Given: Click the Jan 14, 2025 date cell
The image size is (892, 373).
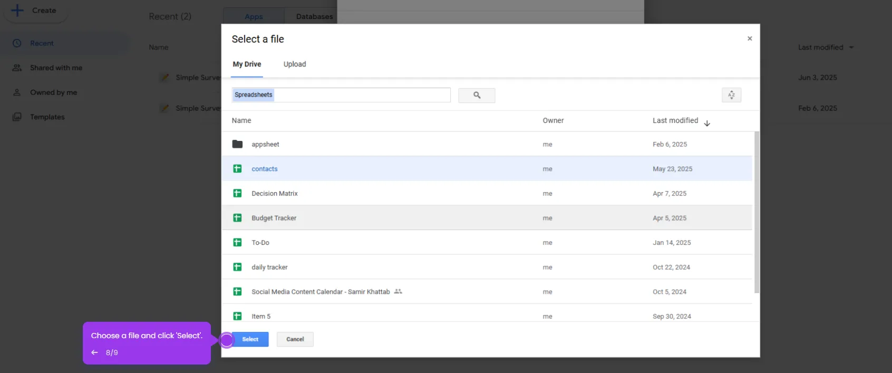Looking at the screenshot, I should pos(672,243).
